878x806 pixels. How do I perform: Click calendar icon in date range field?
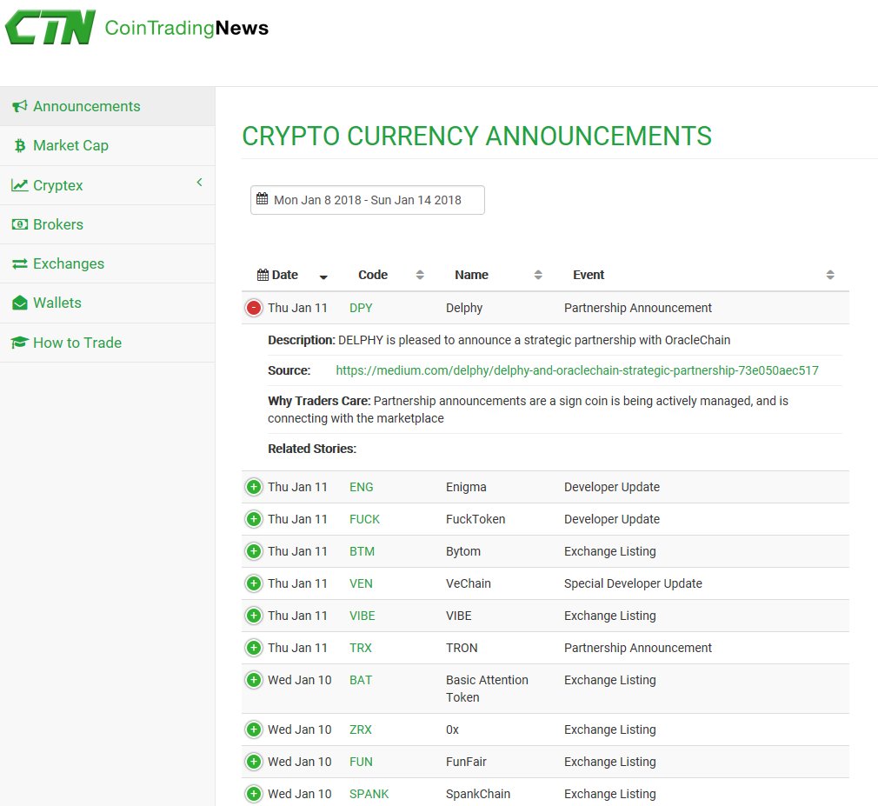tap(262, 198)
